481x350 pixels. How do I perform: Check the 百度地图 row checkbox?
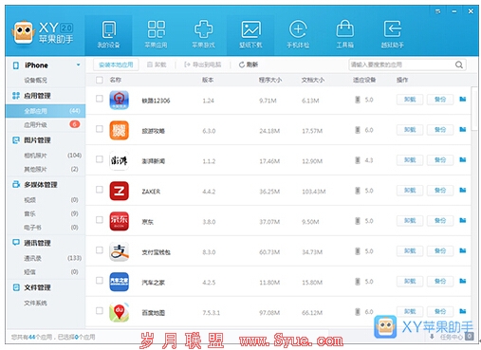click(x=100, y=311)
